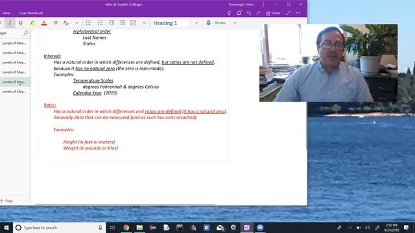
Task: Expand more font formatting options chevron
Action: [x=77, y=23]
